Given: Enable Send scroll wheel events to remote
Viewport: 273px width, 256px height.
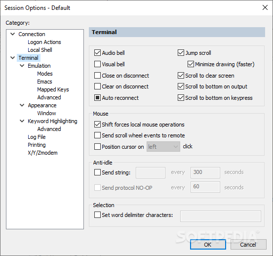Looking at the screenshot, I should click(x=97, y=135).
